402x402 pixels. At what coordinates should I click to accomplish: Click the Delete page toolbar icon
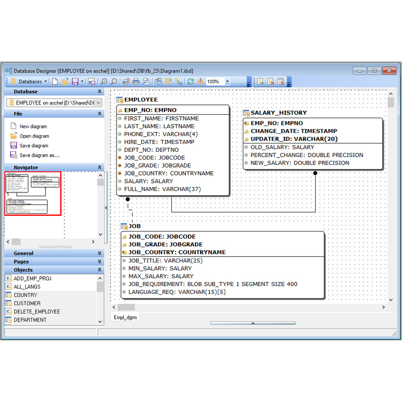(271, 82)
